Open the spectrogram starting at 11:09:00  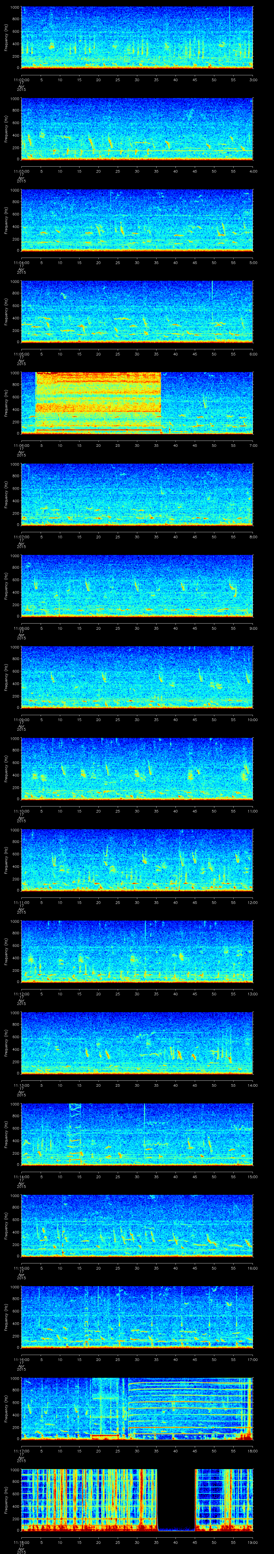coord(137,677)
